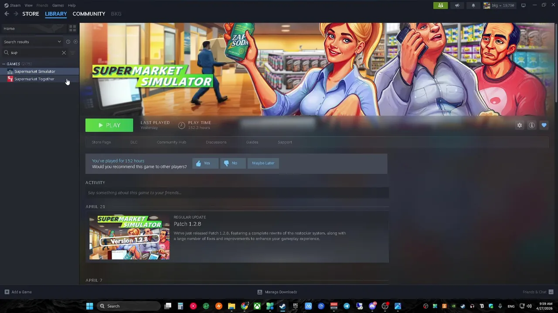Select Supermarket Together in list
558x313 pixels.
[x=39, y=79]
